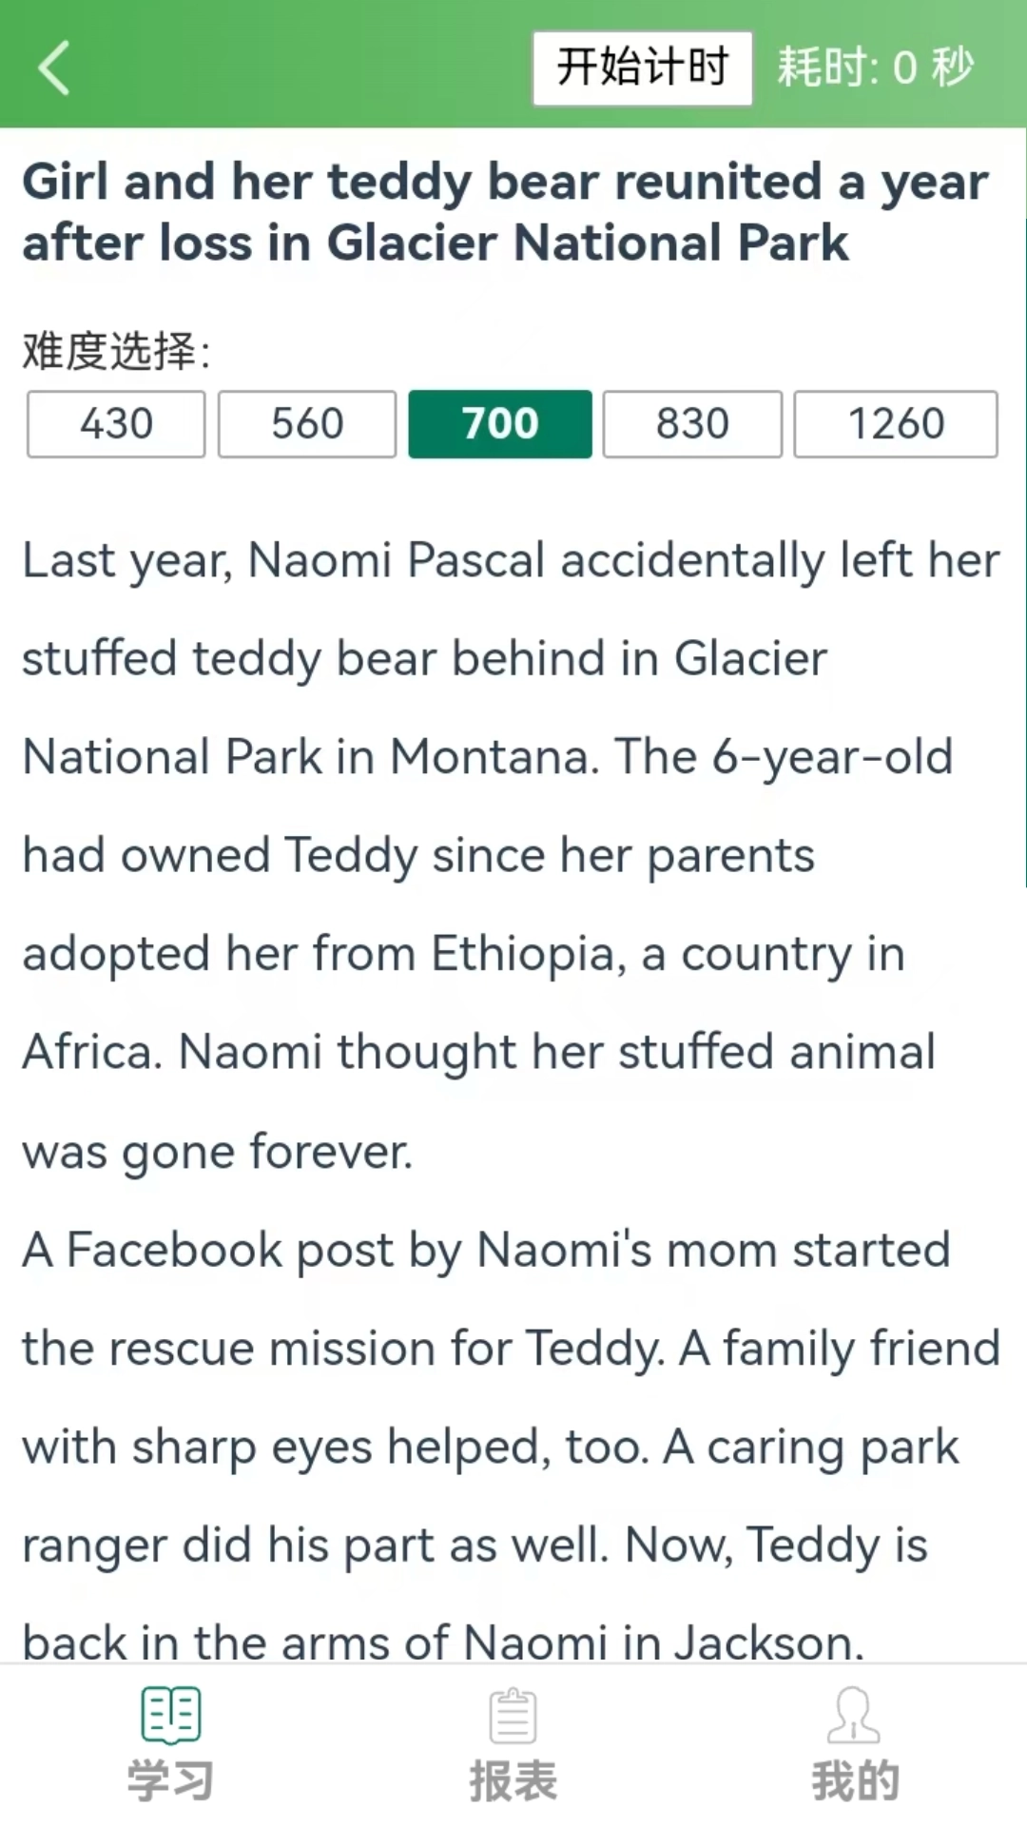1027x1826 pixels.
Task: Switch to the 我的 tab label
Action: (x=854, y=1780)
